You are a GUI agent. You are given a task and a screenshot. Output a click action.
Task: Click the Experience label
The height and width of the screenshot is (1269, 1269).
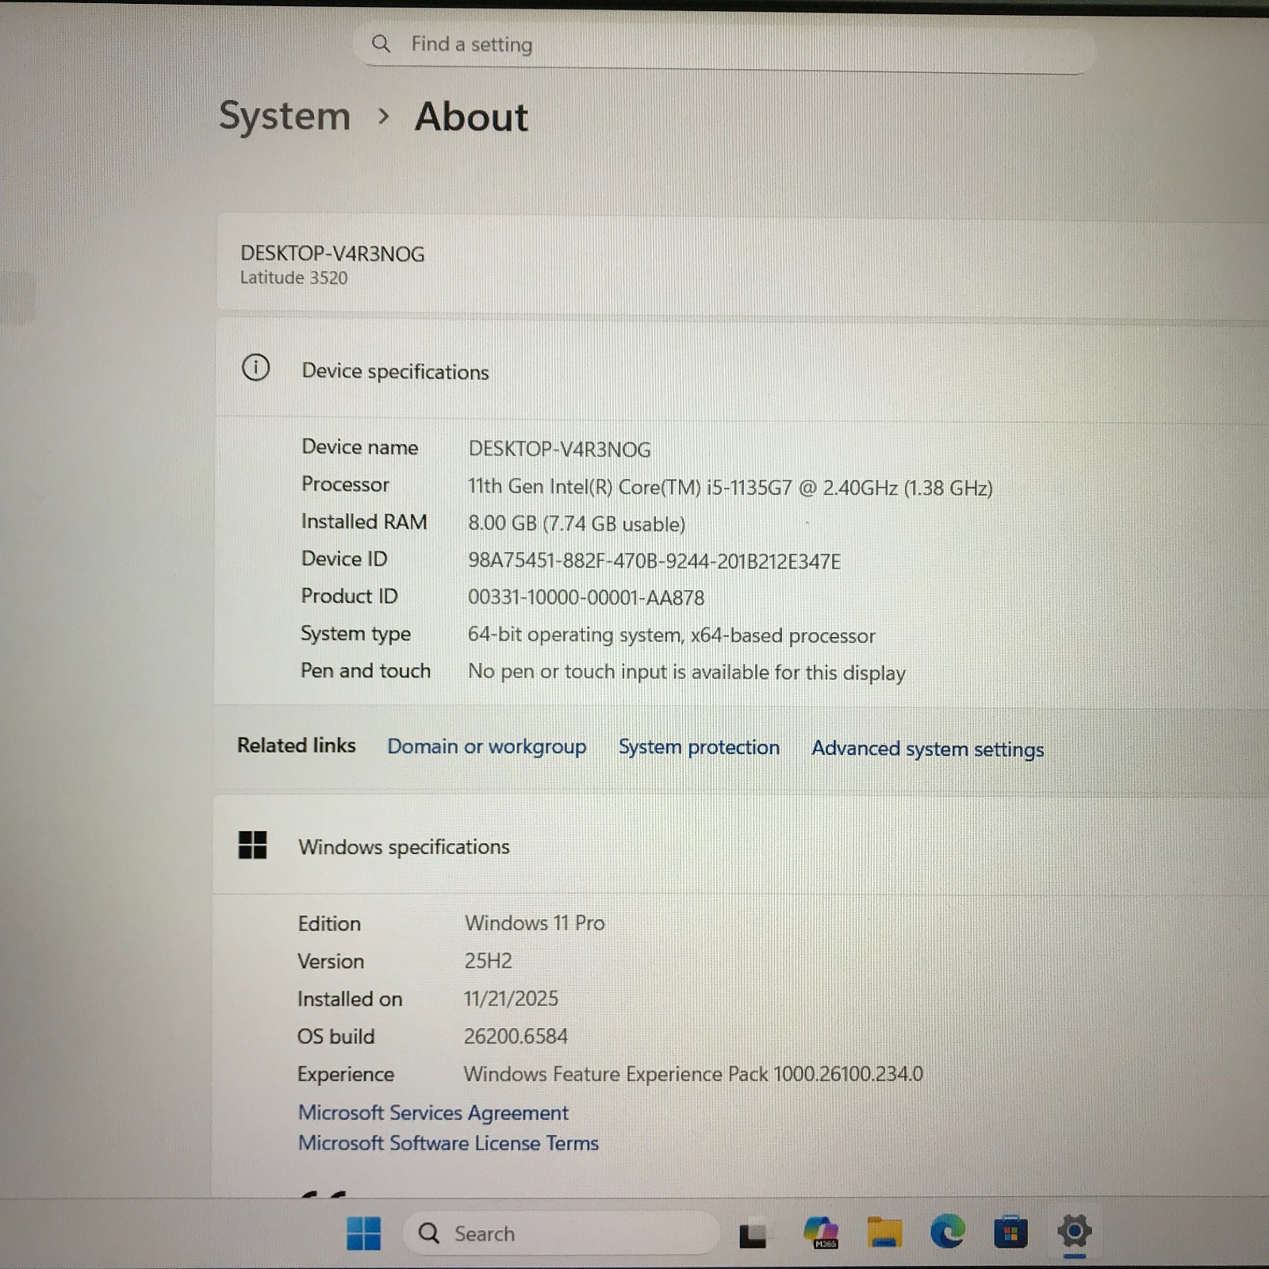345,1074
